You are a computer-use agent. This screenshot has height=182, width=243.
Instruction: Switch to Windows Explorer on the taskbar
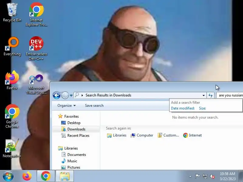[65, 176]
